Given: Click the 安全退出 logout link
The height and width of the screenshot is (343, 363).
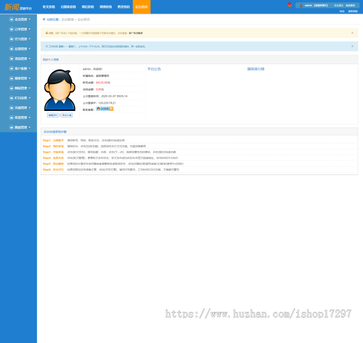Looking at the screenshot, I should [338, 5].
